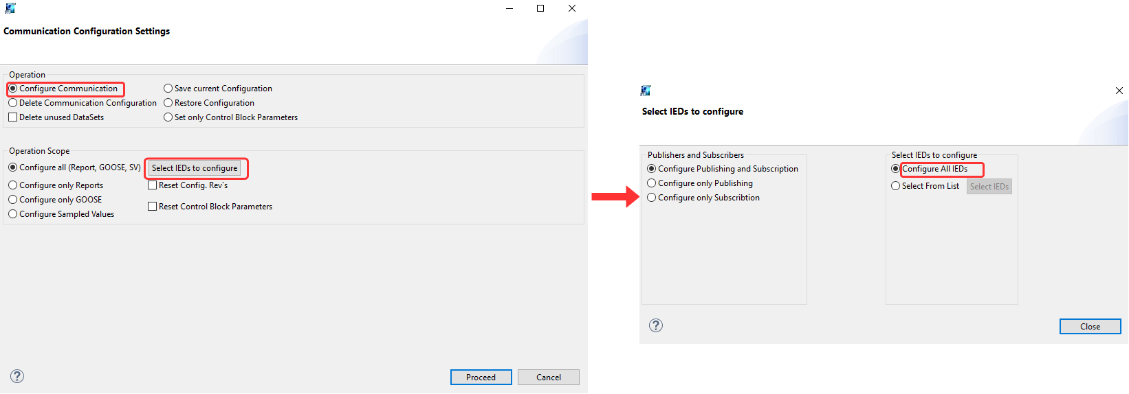Minimize the Communication Configuration Settings window
Viewport: 1129px width, 394px height.
pyautogui.click(x=509, y=8)
